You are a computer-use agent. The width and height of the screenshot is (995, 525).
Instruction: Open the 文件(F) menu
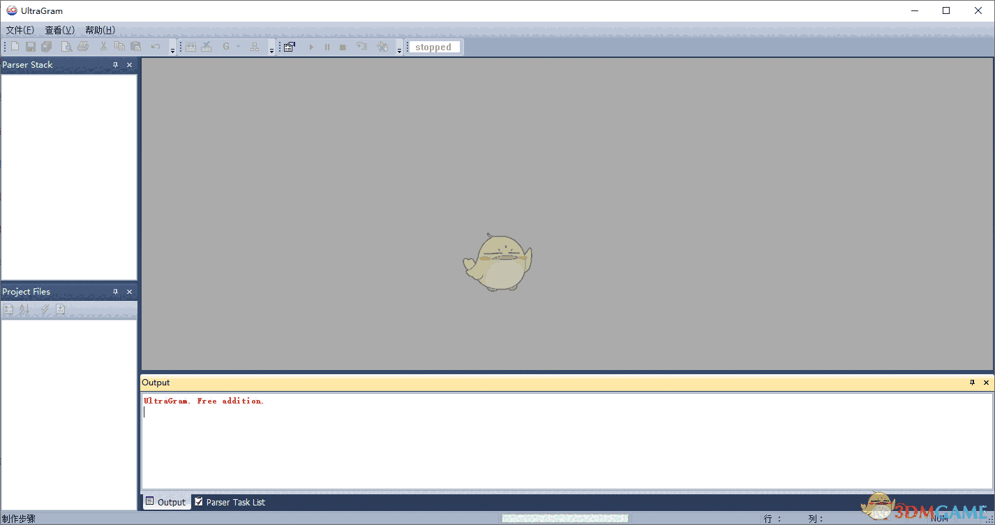[20, 30]
